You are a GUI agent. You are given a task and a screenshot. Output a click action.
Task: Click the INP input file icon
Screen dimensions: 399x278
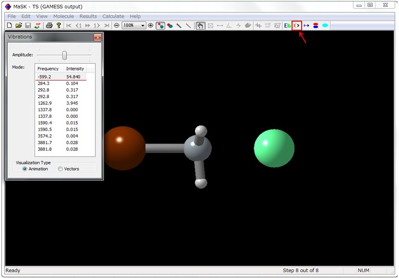click(x=37, y=25)
